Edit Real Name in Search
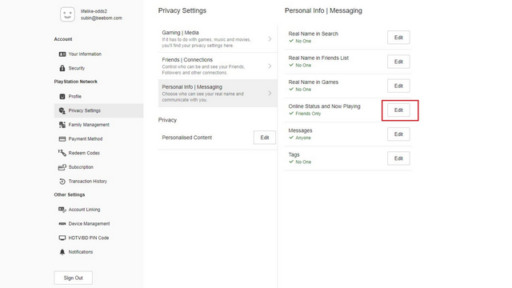The width and height of the screenshot is (512, 288). 398,38
